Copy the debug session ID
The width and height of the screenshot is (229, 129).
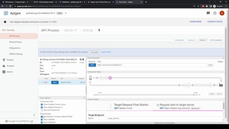point(82,62)
